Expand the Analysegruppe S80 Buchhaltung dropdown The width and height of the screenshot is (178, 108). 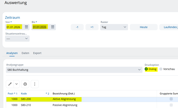[140, 70]
